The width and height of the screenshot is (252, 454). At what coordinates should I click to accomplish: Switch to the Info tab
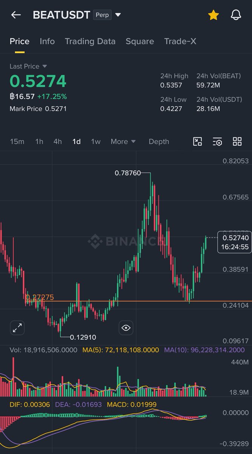(47, 41)
